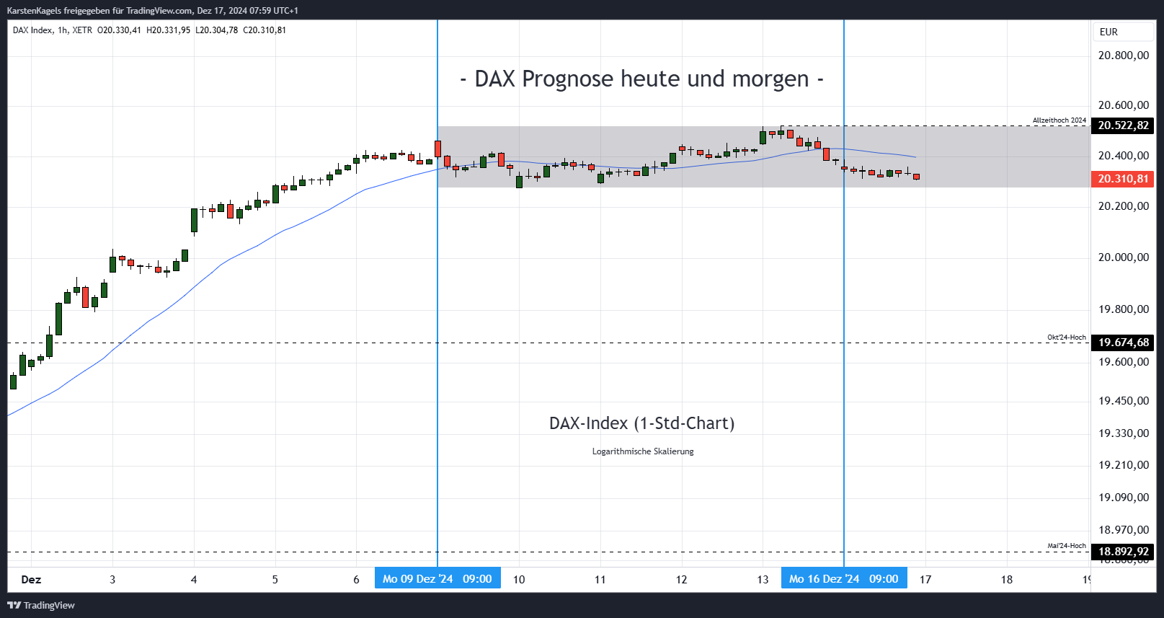Click date 12 on the time axis
Screen dimensions: 1164x618
point(682,579)
